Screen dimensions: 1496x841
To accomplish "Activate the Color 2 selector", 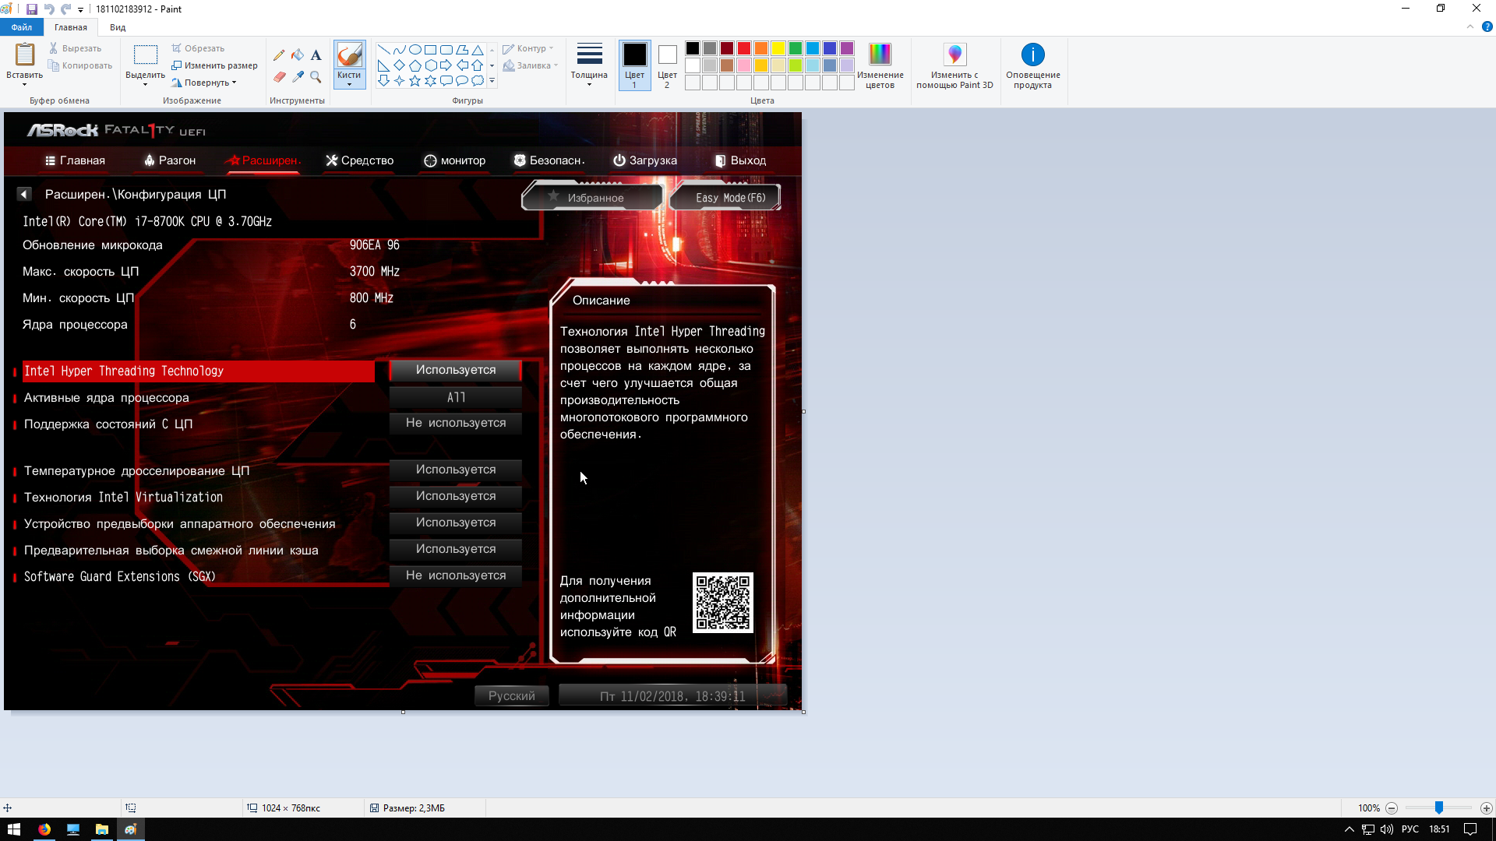I will click(x=667, y=65).
